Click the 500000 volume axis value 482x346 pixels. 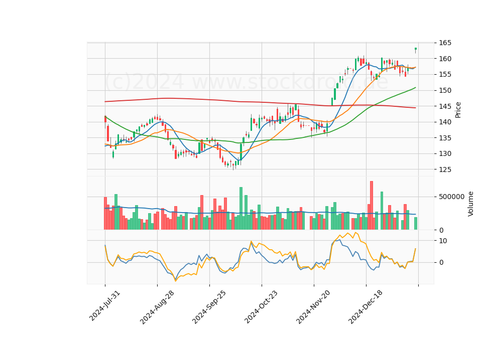451,197
